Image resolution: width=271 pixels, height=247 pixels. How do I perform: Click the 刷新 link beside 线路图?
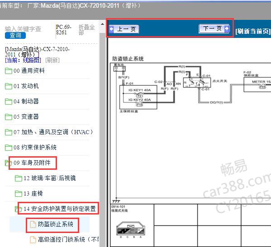pos(52,60)
